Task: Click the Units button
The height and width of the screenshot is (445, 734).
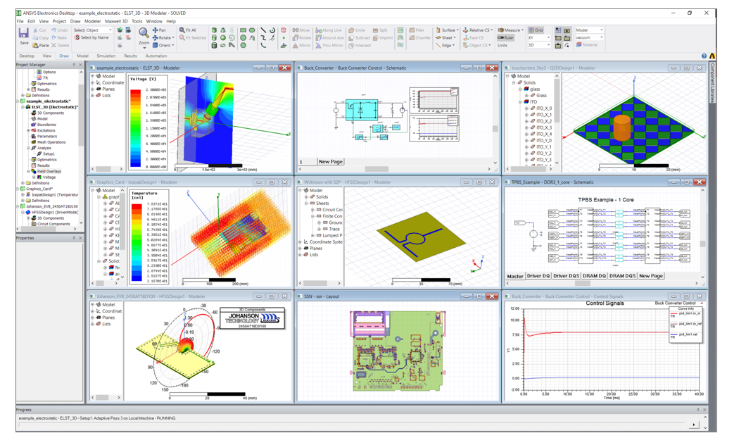Action: pos(502,46)
